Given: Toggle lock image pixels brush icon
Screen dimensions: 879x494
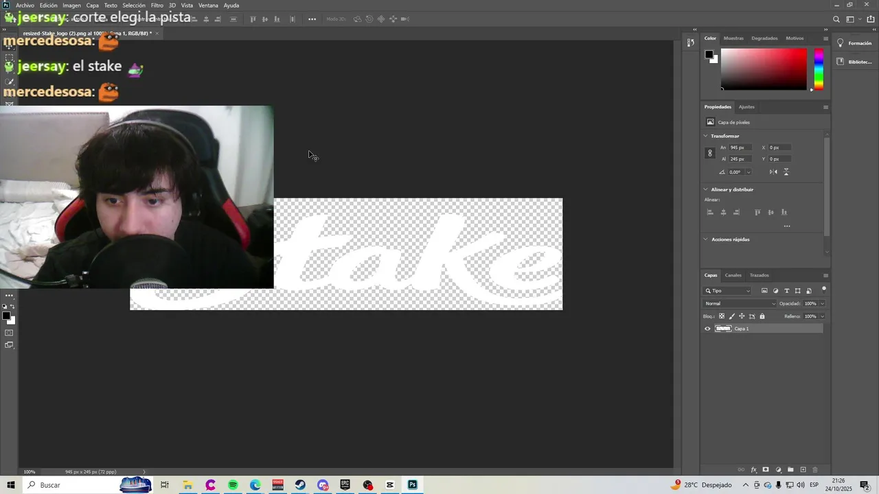Looking at the screenshot, I should 732,316.
